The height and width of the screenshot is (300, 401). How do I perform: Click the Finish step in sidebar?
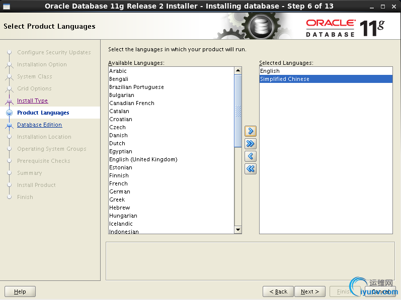[x=25, y=197]
